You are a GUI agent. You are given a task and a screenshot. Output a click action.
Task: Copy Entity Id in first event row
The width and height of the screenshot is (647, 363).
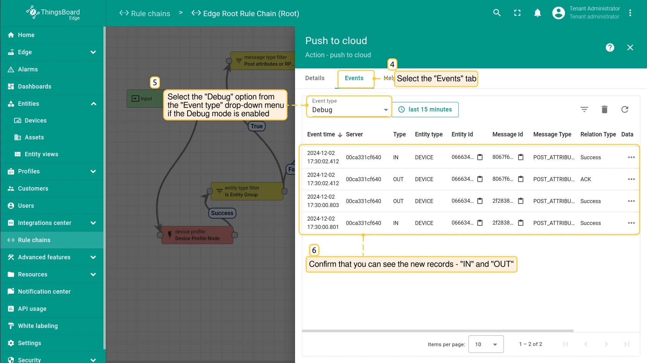(480, 157)
